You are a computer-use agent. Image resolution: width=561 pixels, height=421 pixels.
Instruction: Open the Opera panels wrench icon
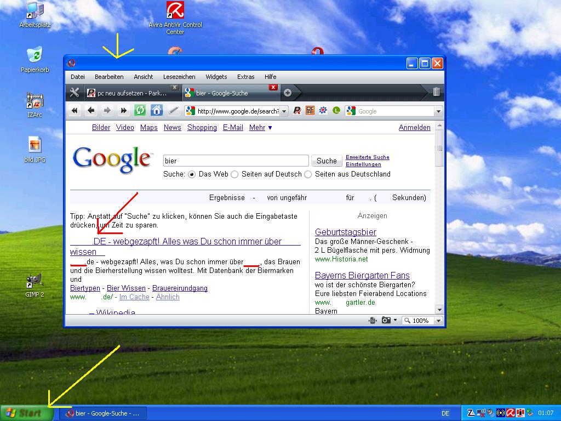[x=75, y=93]
